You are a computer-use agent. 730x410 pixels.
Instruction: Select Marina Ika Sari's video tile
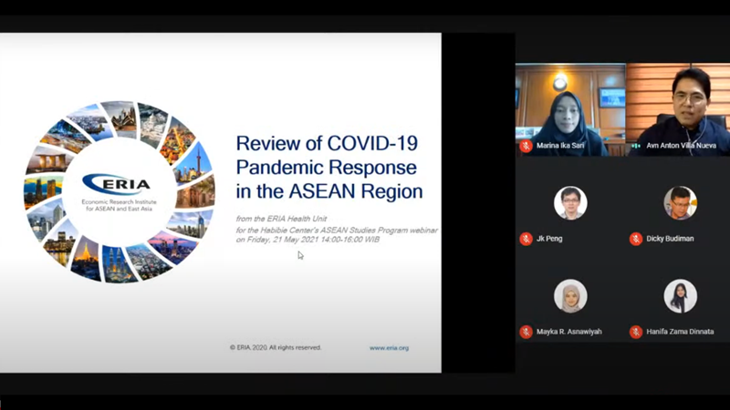pyautogui.click(x=570, y=109)
